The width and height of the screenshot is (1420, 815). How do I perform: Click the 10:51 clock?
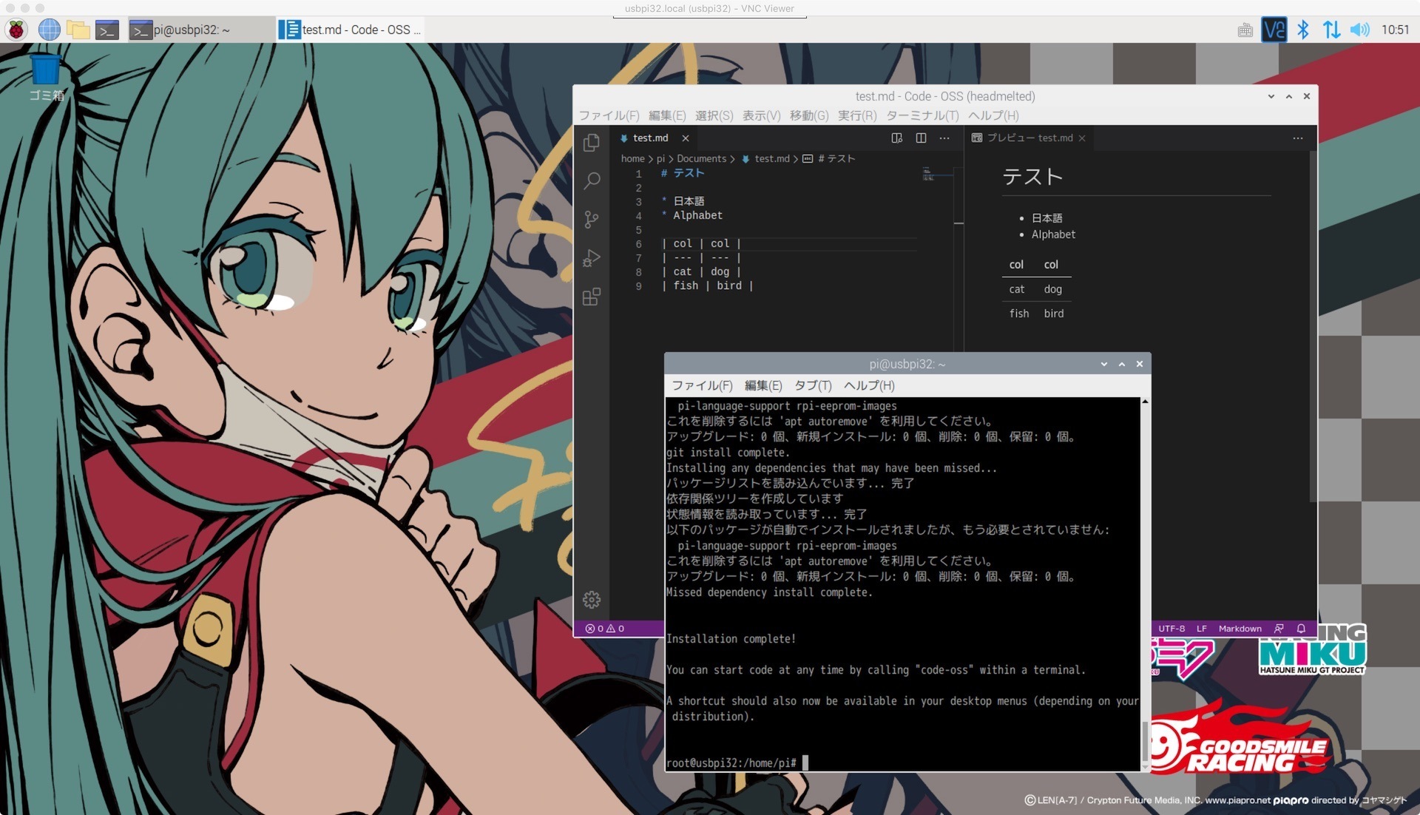[x=1395, y=30]
